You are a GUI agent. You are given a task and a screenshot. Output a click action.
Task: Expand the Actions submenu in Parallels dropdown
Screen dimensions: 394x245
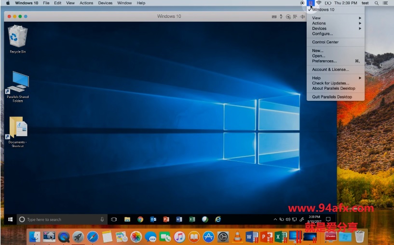[x=336, y=23]
